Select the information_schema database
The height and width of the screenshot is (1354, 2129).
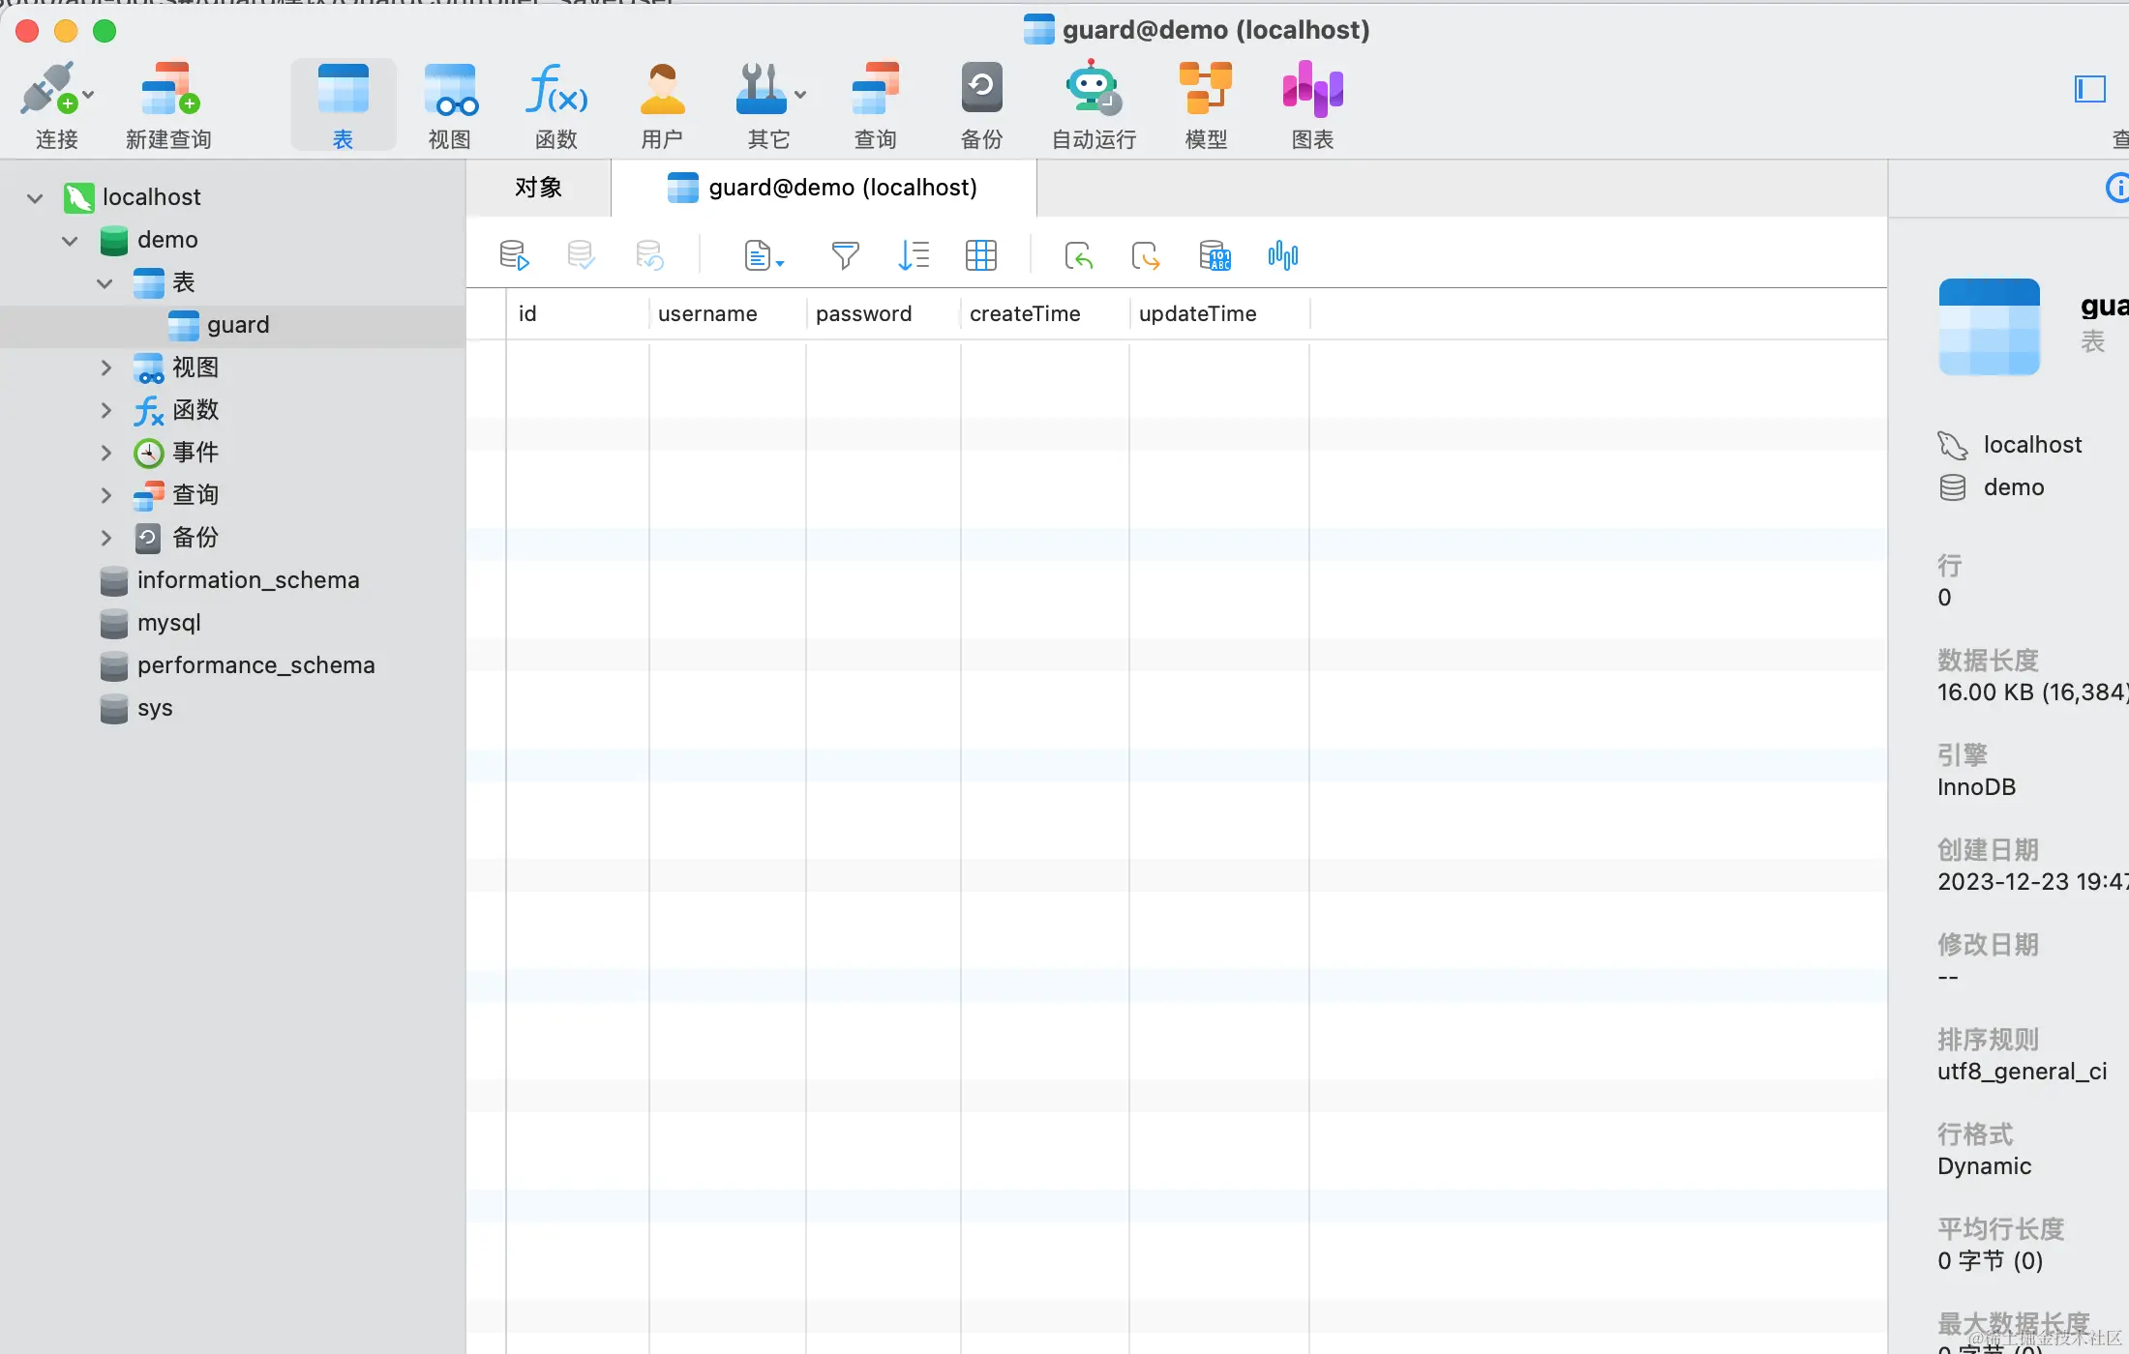coord(248,580)
